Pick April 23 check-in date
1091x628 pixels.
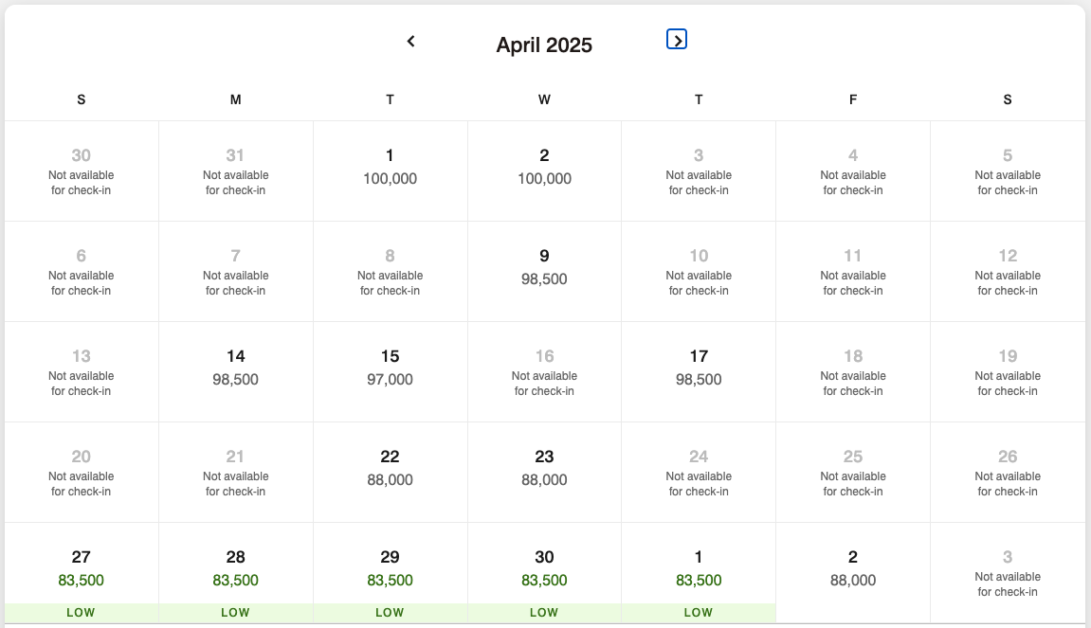(544, 473)
